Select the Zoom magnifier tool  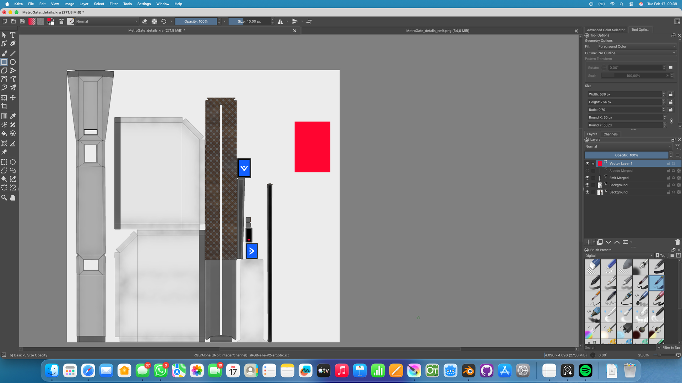(4, 198)
